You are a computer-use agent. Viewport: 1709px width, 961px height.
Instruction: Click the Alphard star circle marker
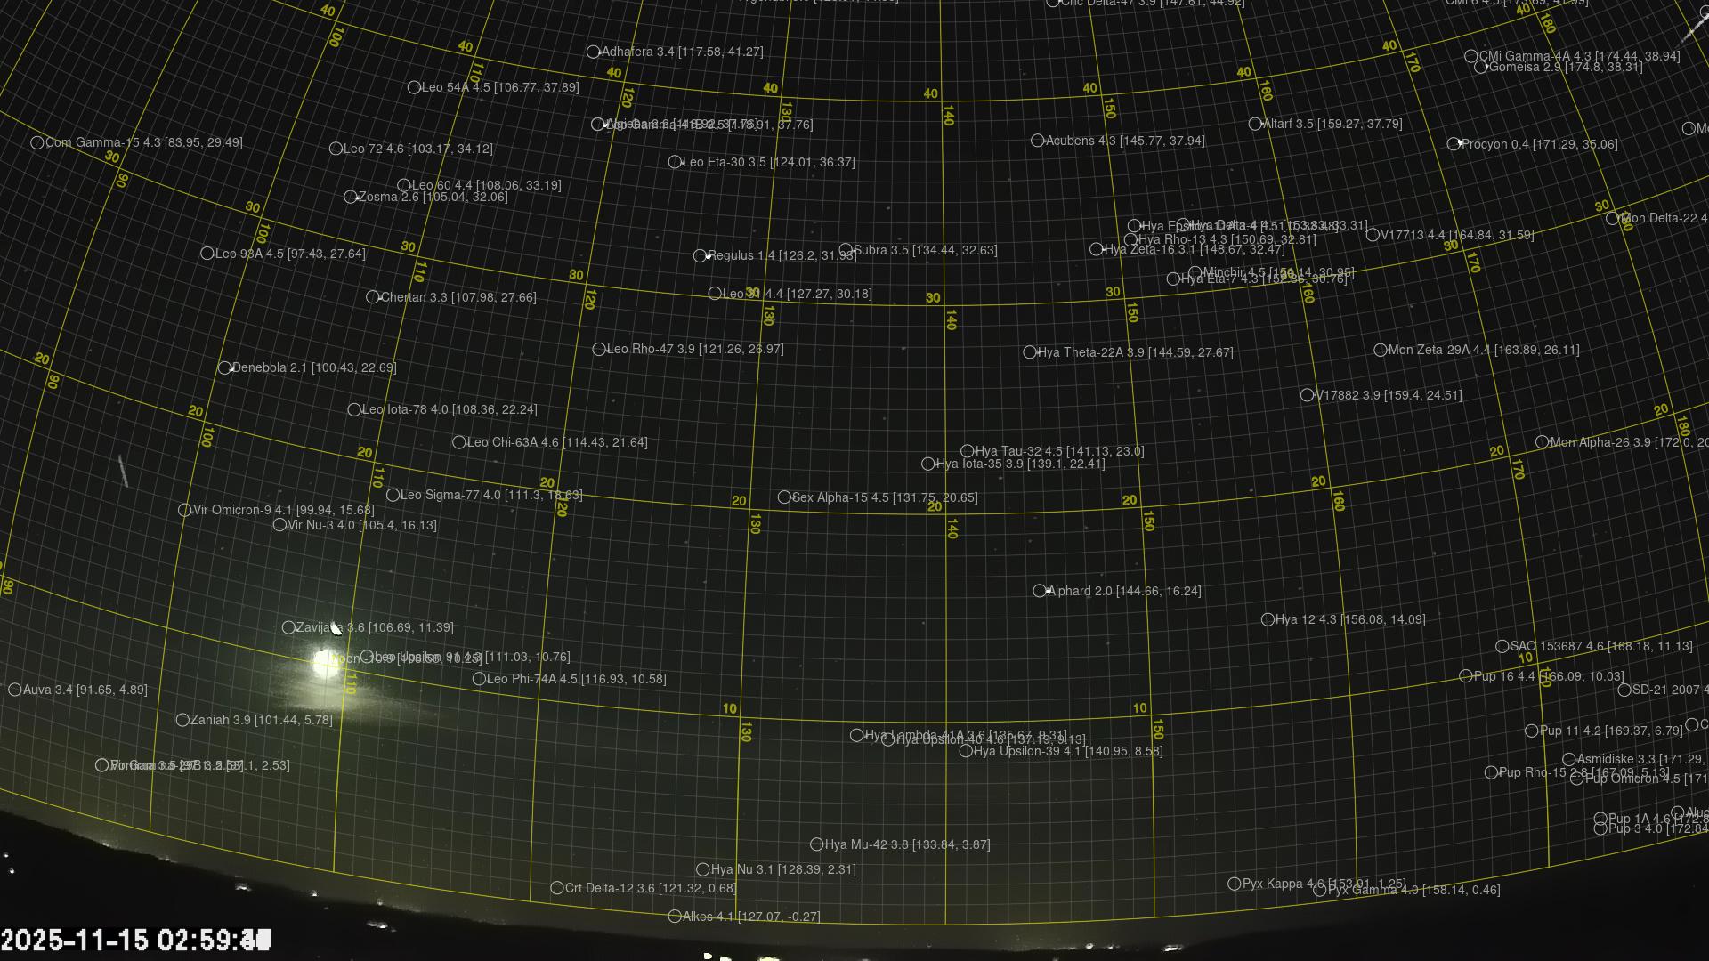(1040, 591)
